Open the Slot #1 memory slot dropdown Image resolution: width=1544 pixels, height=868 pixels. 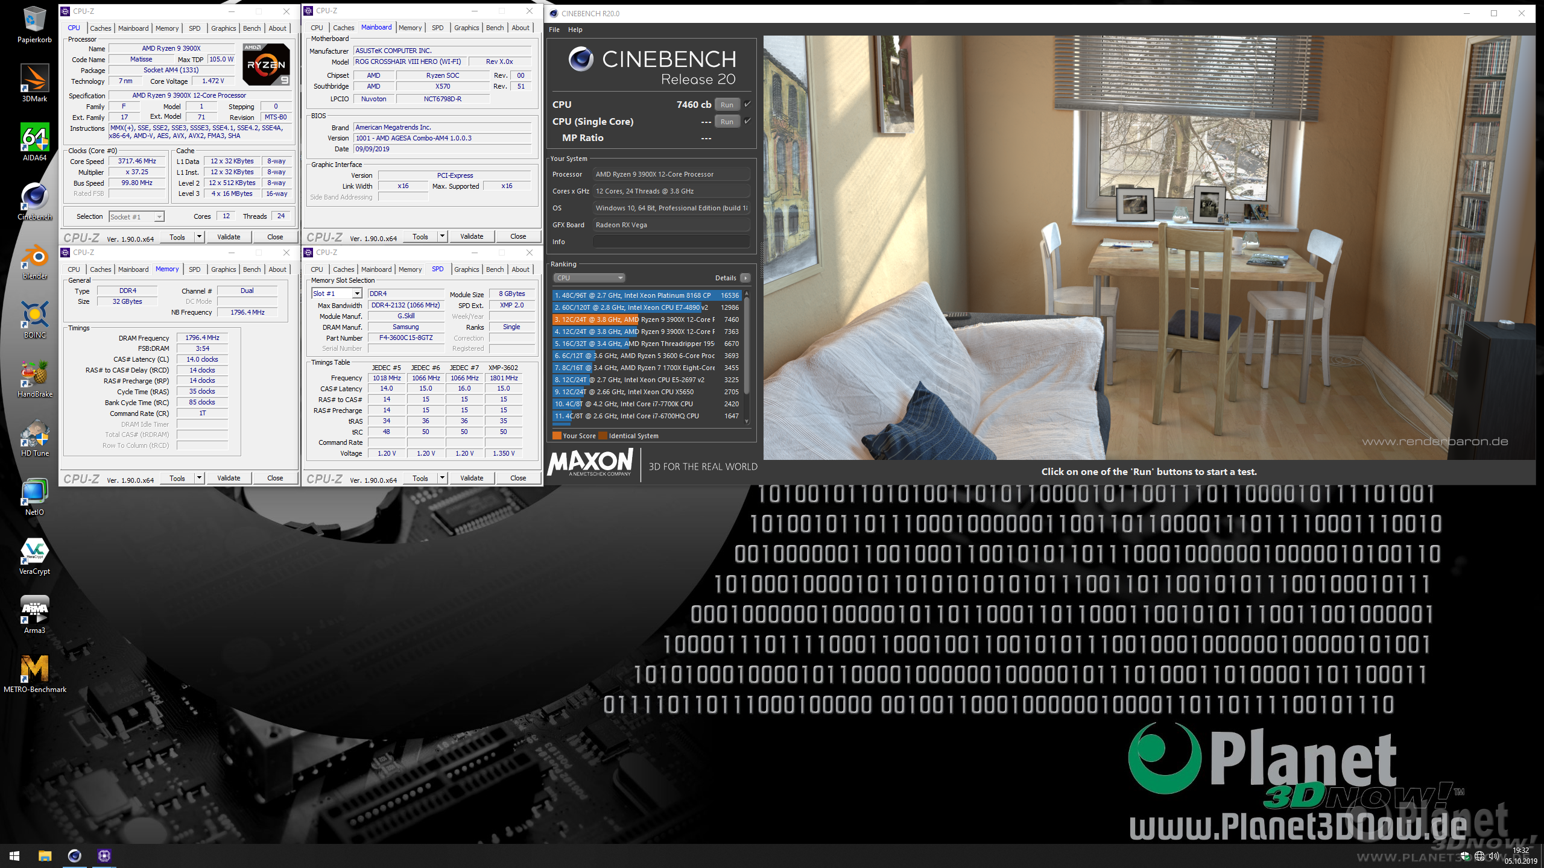337,294
